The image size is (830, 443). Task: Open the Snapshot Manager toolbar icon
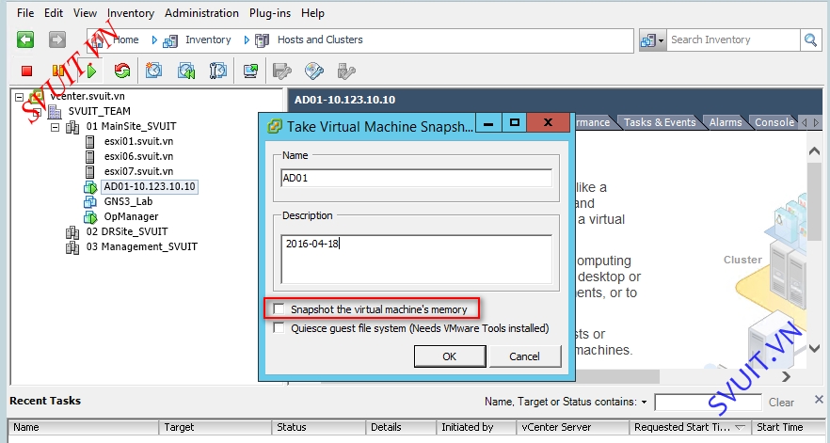tap(218, 71)
